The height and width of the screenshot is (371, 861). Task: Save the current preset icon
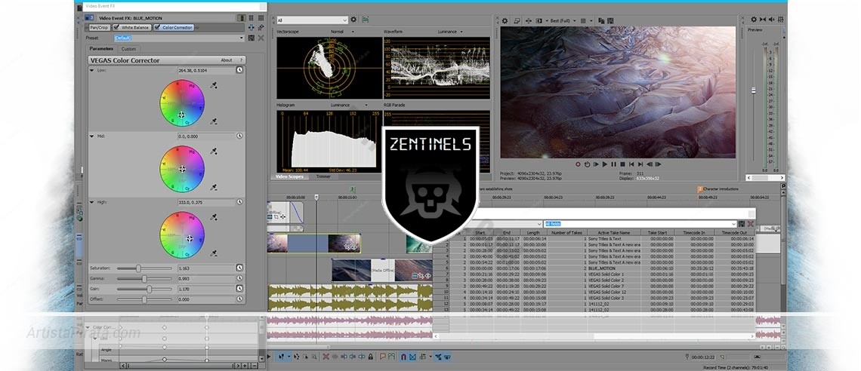pyautogui.click(x=252, y=38)
